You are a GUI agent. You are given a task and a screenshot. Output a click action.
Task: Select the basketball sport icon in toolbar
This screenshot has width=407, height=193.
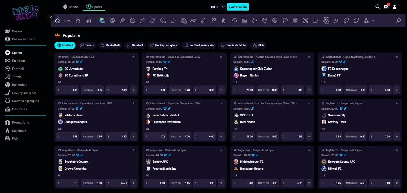(133, 20)
